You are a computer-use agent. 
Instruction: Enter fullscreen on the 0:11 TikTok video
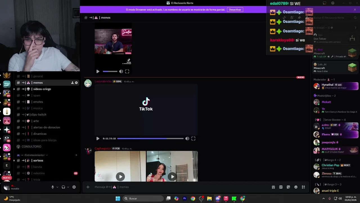point(193,138)
